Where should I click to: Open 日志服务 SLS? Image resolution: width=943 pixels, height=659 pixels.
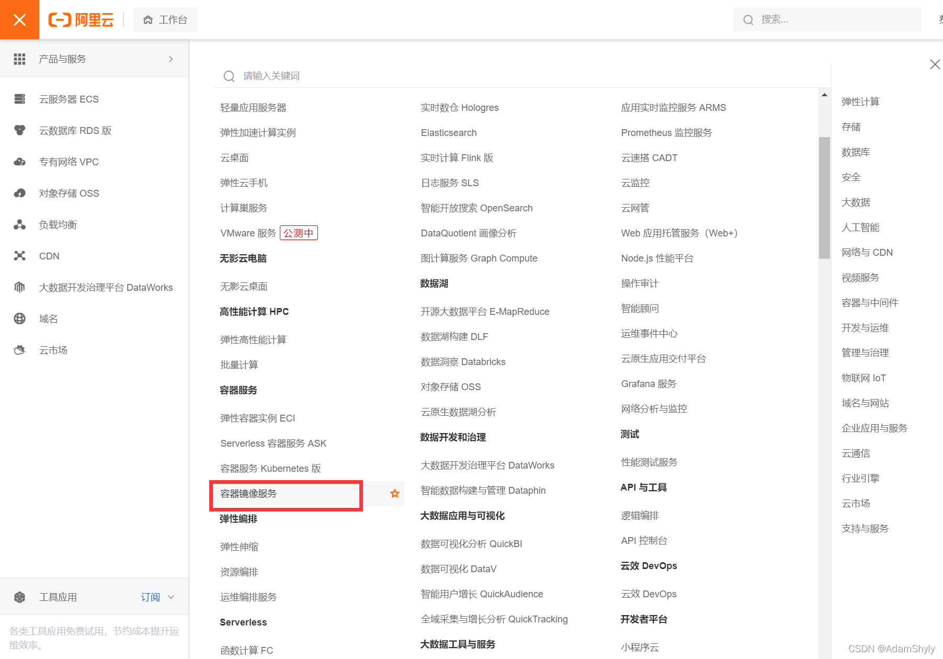[450, 183]
